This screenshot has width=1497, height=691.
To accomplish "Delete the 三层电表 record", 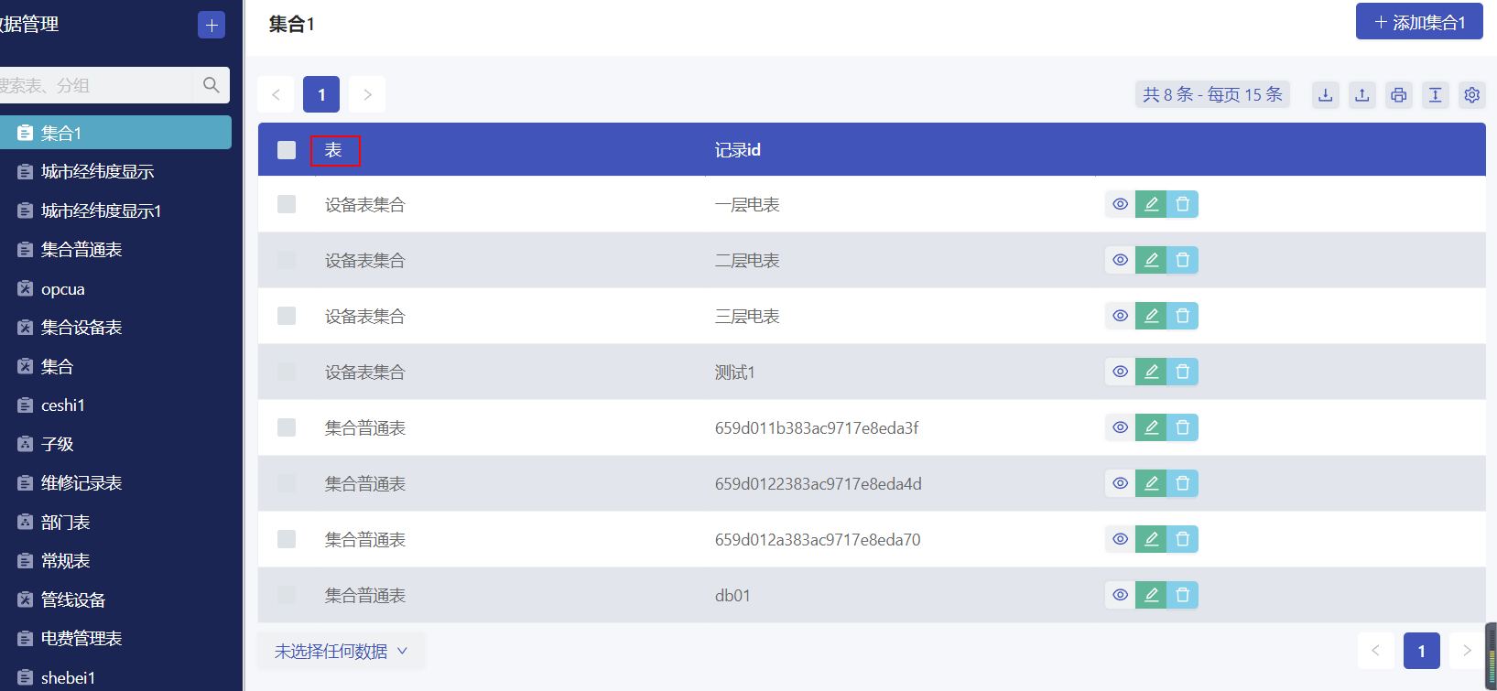I will tap(1182, 316).
